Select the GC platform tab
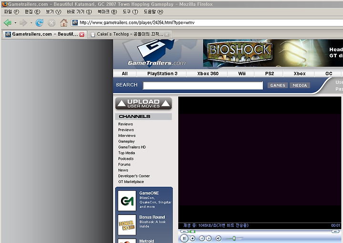 (329, 74)
